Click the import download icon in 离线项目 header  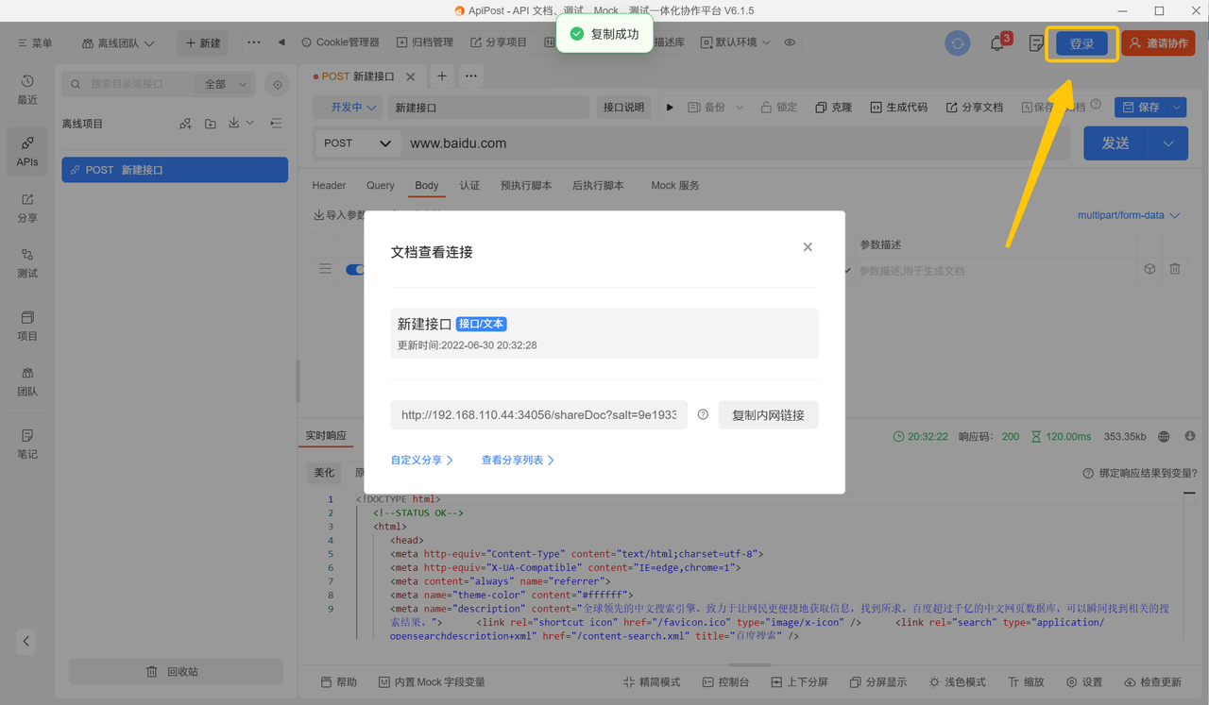(233, 124)
